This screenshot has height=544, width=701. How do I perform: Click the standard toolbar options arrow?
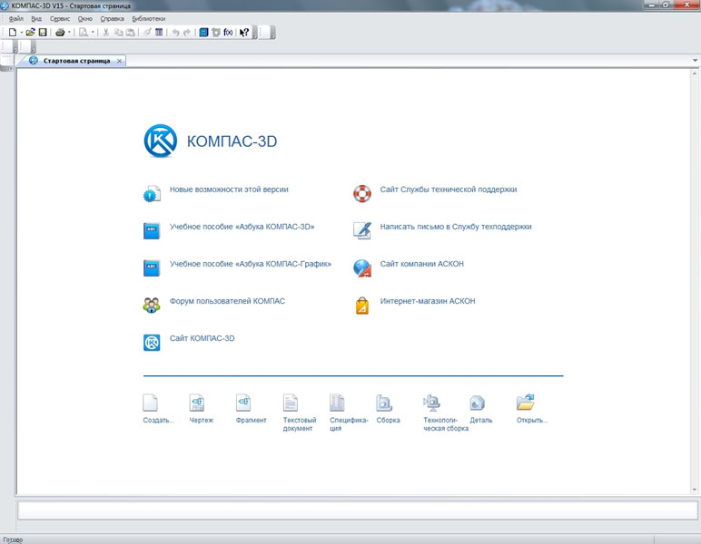pyautogui.click(x=254, y=36)
